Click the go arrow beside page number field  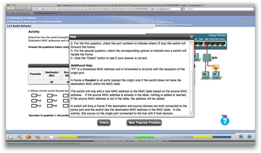coord(55,137)
